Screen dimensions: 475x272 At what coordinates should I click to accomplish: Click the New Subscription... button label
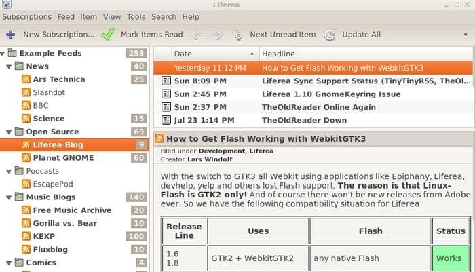[59, 35]
